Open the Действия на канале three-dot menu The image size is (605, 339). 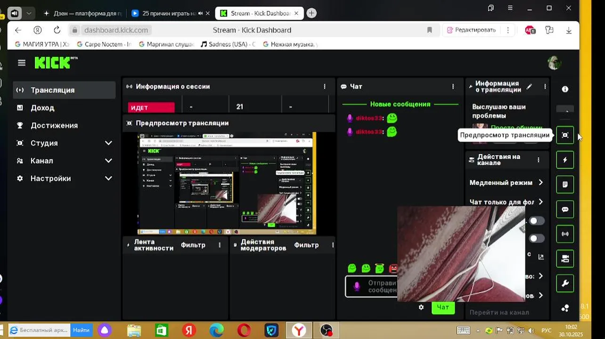539,160
